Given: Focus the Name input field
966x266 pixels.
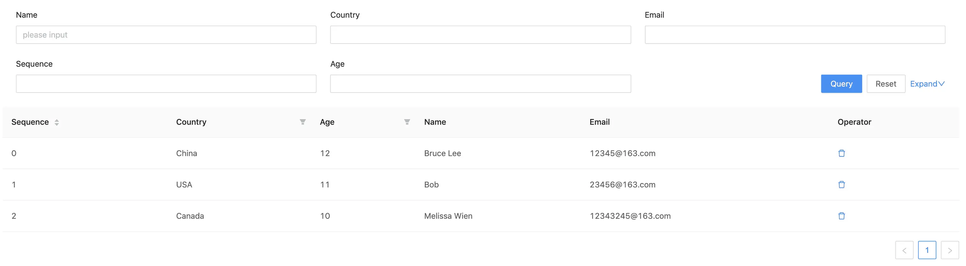Looking at the screenshot, I should [x=166, y=35].
